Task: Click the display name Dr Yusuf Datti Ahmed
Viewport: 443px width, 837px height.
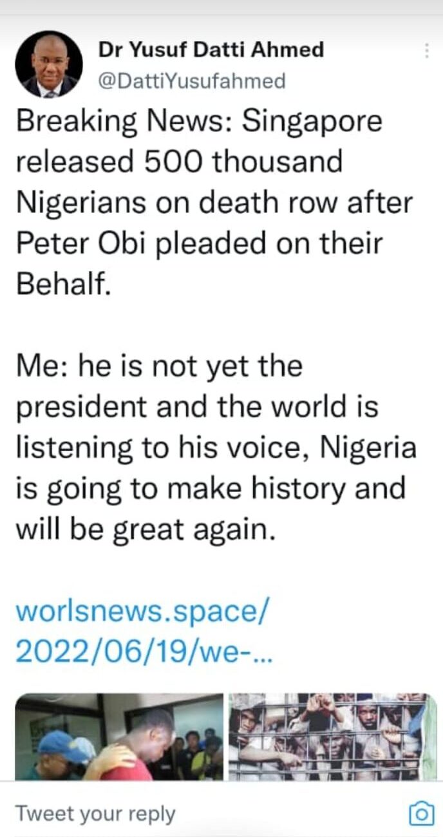Action: click(211, 50)
